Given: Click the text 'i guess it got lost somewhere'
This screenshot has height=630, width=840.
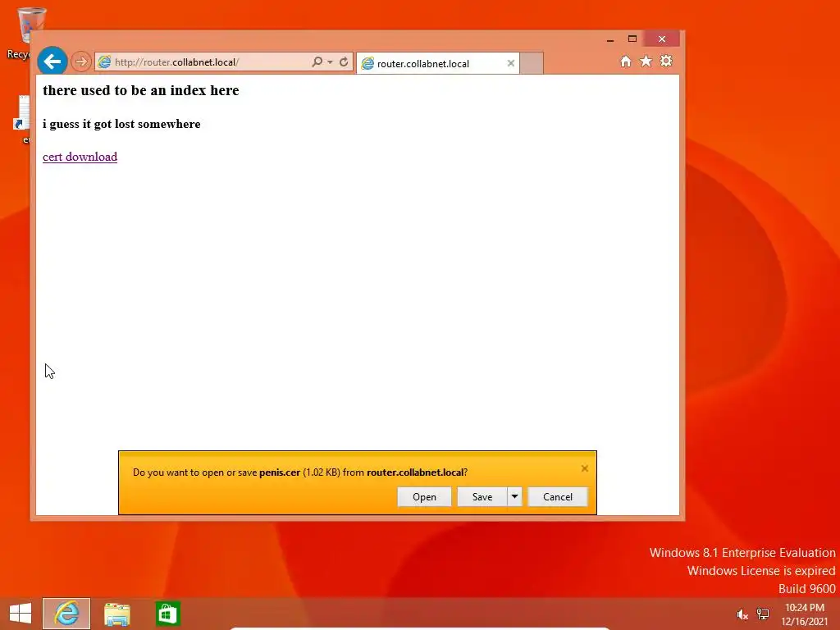Looking at the screenshot, I should [x=121, y=124].
